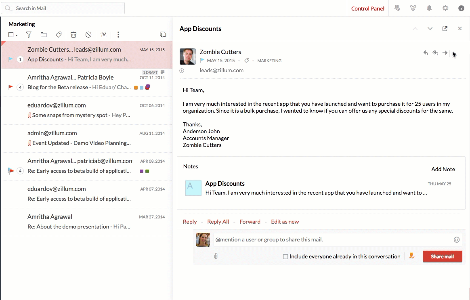Click the light blue tag on Blog for Beta row
This screenshot has width=470, height=300.
[141, 88]
